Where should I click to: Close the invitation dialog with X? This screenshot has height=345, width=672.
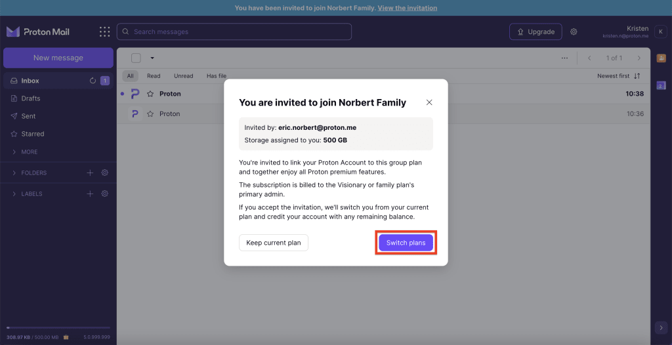[x=429, y=102]
